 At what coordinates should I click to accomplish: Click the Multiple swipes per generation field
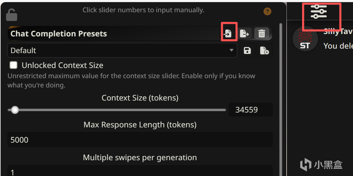tap(140, 171)
